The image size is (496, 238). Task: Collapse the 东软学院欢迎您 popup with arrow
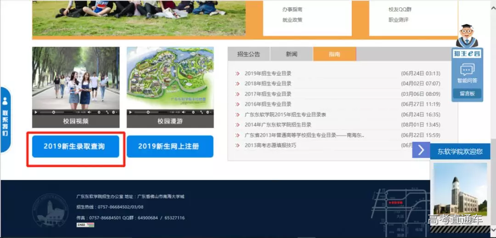(x=421, y=151)
